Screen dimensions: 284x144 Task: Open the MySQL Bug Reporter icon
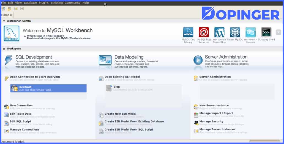204,32
